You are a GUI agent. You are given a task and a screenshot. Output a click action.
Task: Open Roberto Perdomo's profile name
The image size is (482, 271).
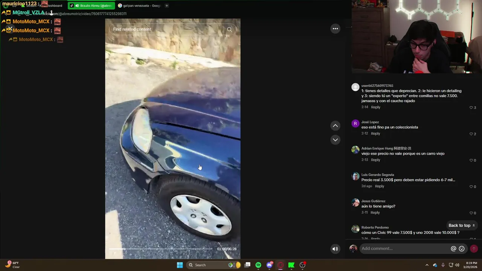coord(375,227)
